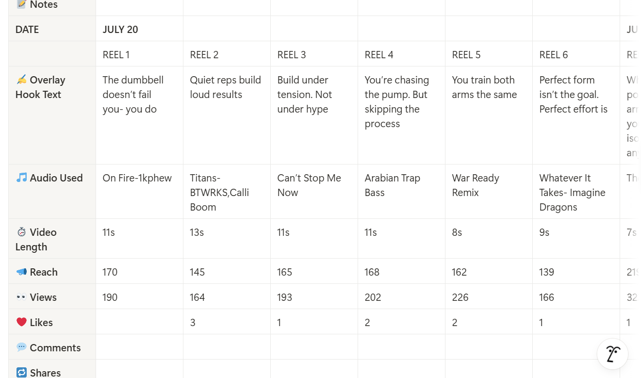The height and width of the screenshot is (378, 641).
Task: Click the megaphone icon beside Reach
Action: point(21,272)
